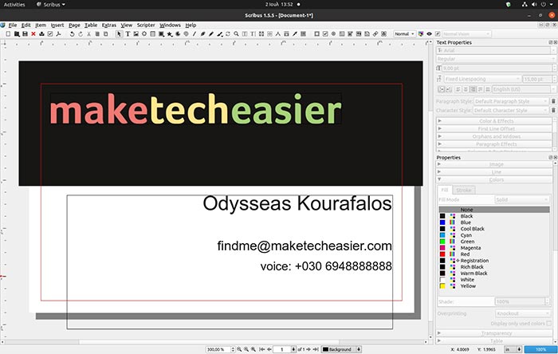The height and width of the screenshot is (354, 558).
Task: Open the Item menu
Action: pyautogui.click(x=41, y=25)
